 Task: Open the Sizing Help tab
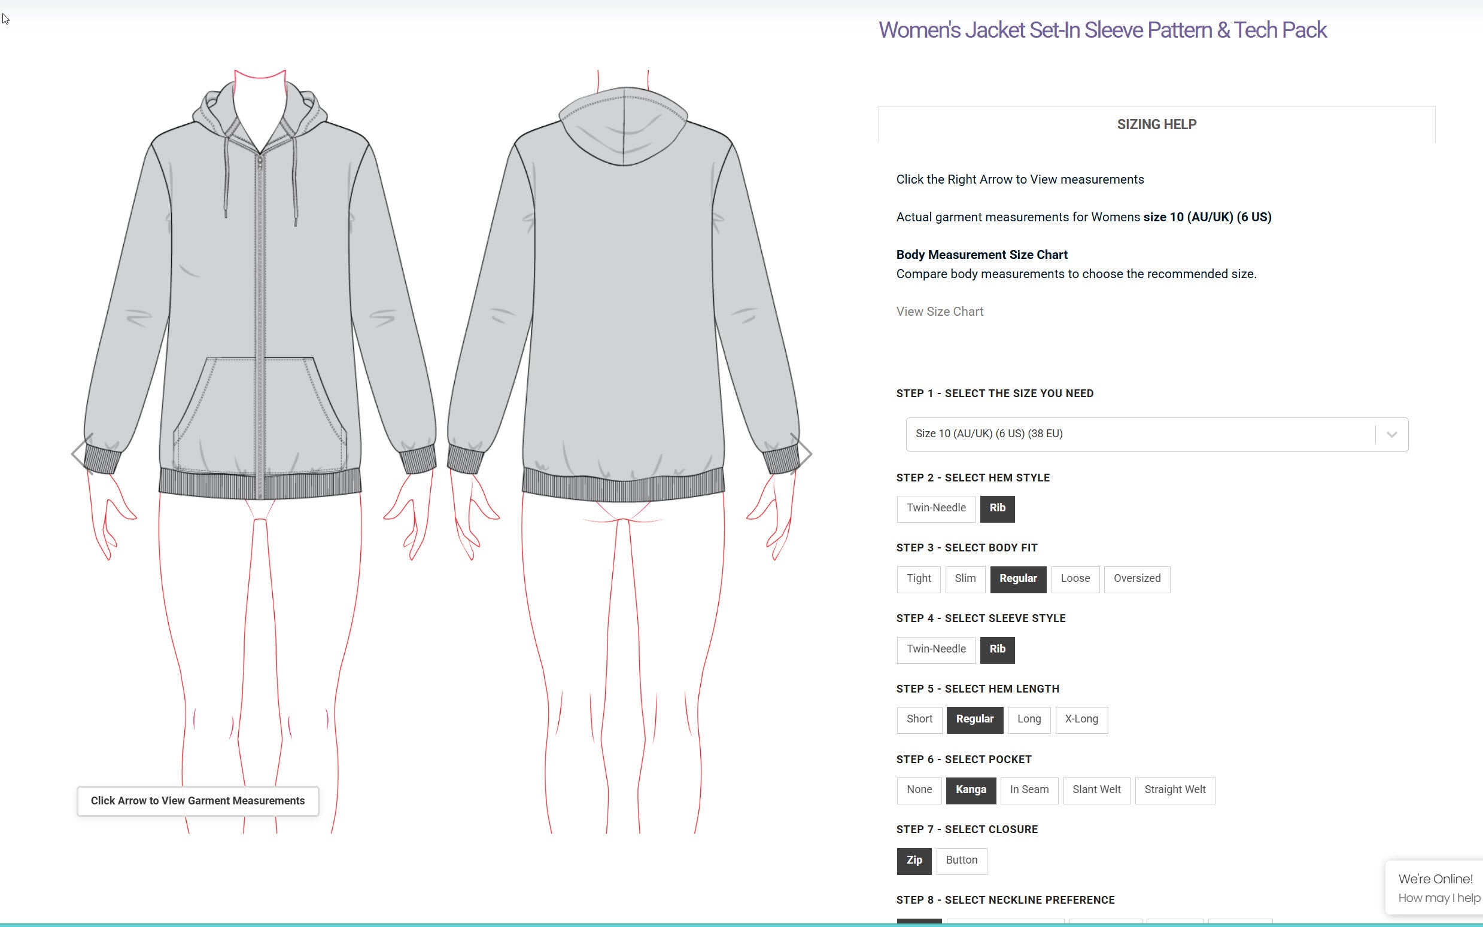(x=1156, y=124)
